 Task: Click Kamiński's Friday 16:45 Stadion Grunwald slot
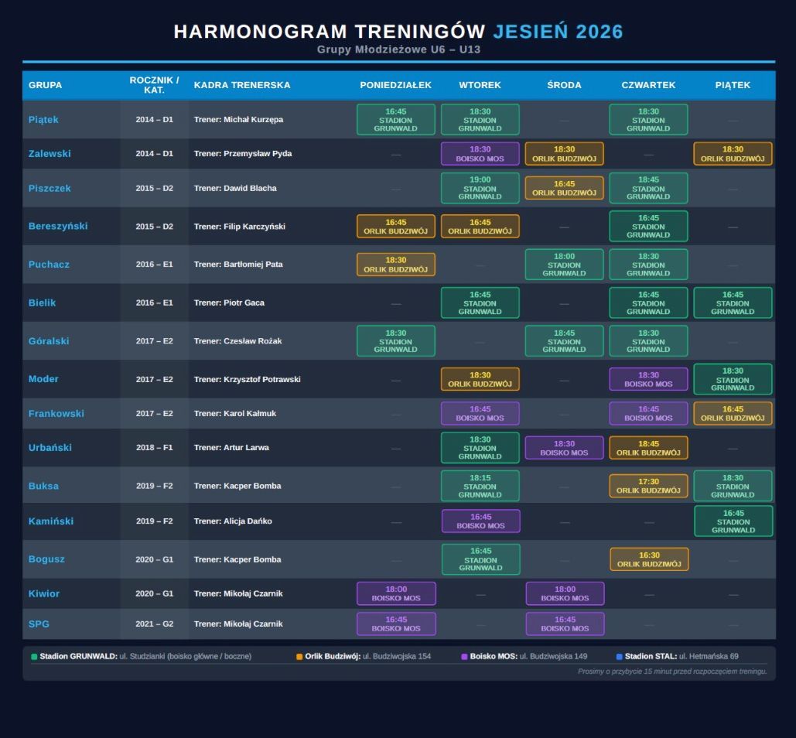733,521
